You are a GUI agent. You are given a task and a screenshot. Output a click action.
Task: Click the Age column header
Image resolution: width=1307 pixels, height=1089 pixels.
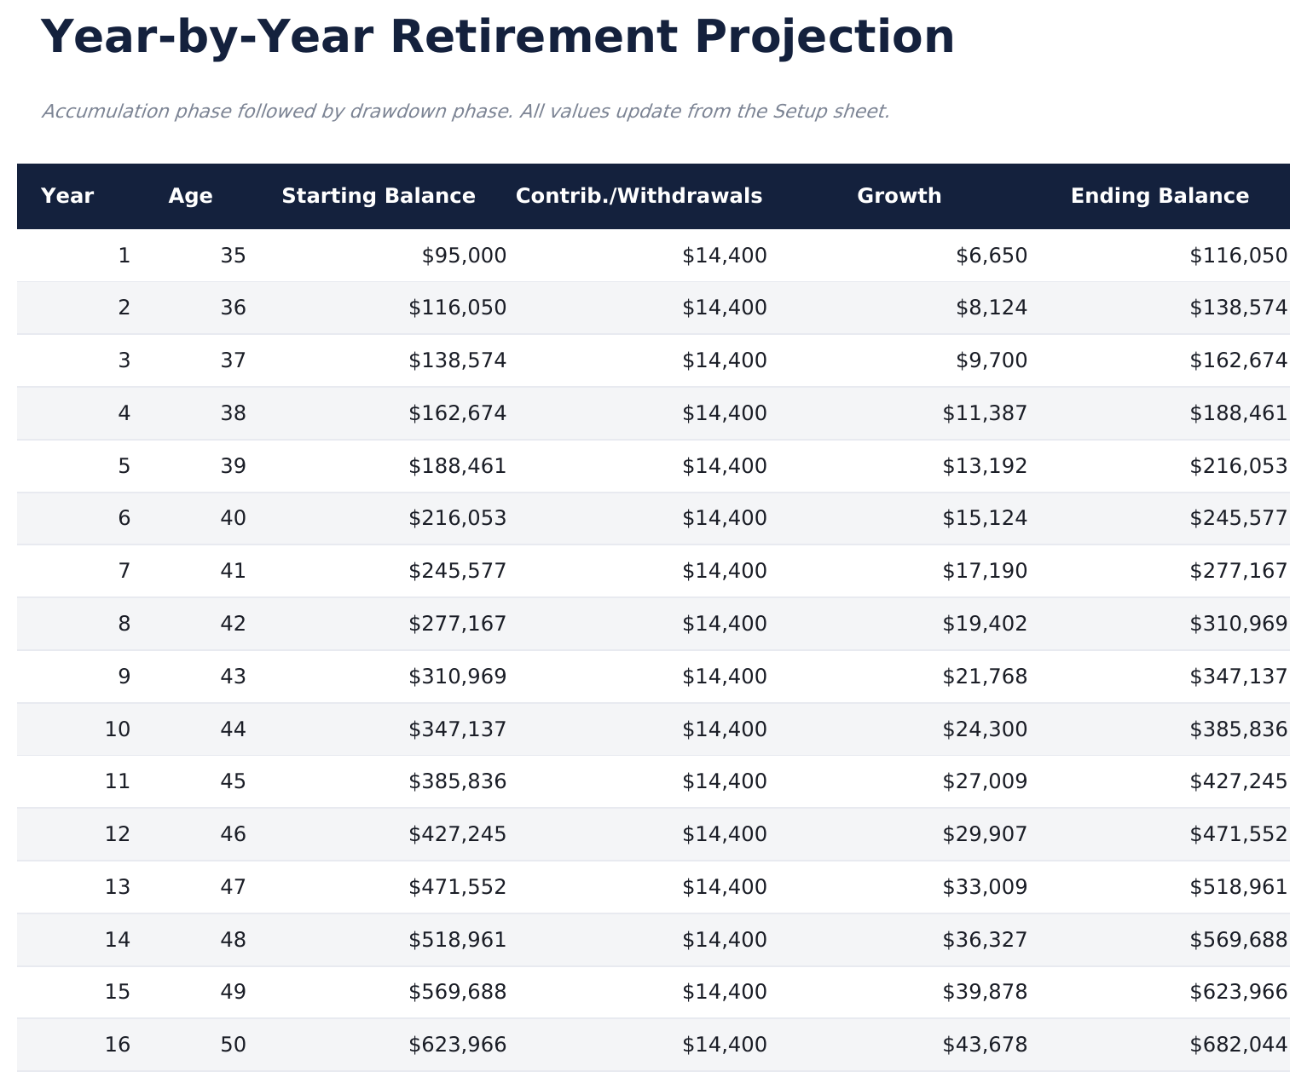click(190, 196)
